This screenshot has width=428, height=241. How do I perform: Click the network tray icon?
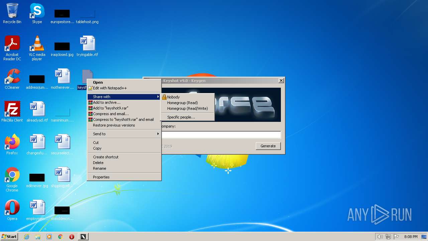click(388, 237)
